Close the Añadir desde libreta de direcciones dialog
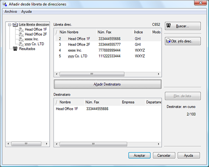 (200, 2)
